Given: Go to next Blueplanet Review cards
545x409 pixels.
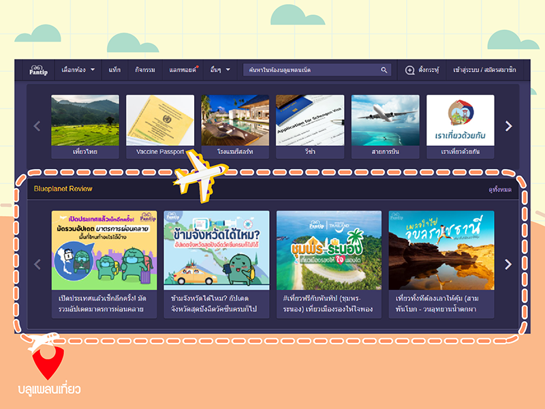Looking at the screenshot, I should [x=508, y=264].
